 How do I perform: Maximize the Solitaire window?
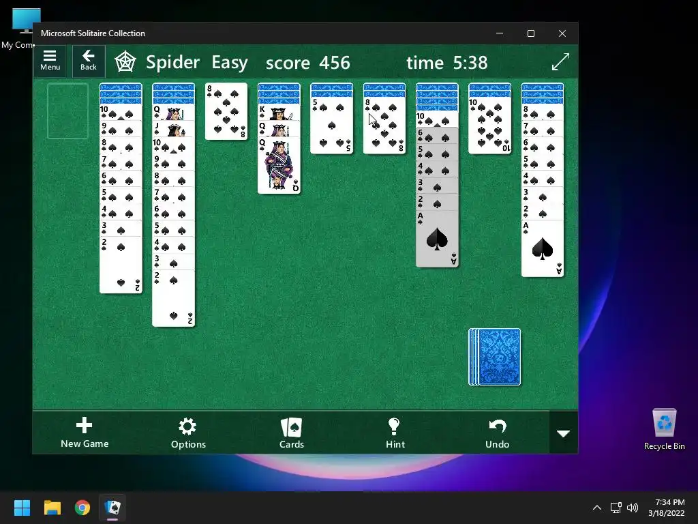click(x=530, y=33)
